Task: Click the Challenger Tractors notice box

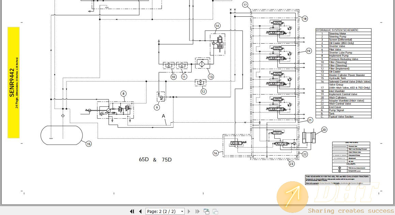Action: click(337, 180)
